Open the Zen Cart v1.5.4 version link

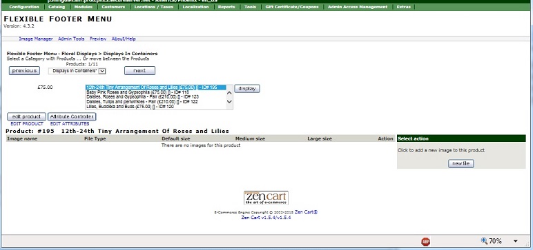click(x=266, y=218)
